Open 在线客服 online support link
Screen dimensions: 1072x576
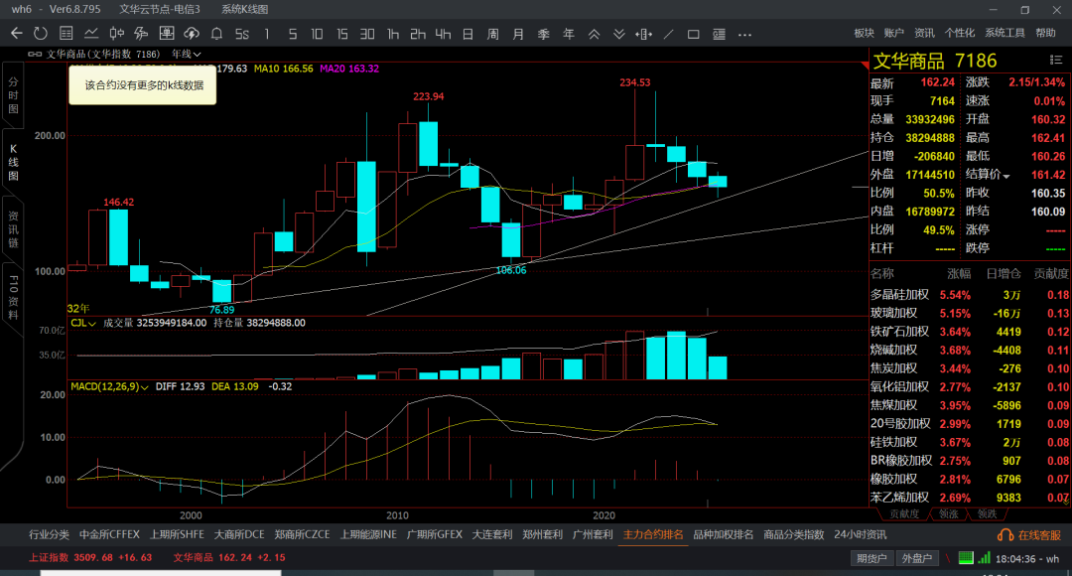(x=1029, y=535)
